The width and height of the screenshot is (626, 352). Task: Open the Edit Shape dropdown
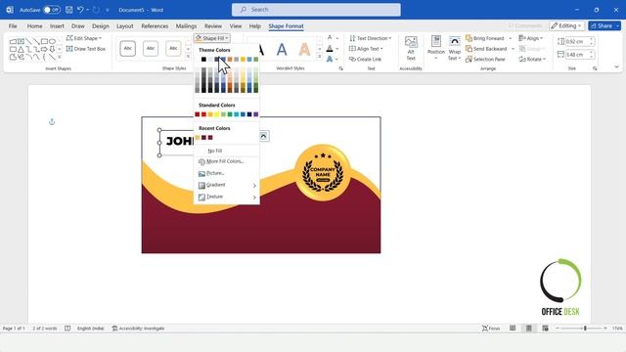pyautogui.click(x=84, y=38)
